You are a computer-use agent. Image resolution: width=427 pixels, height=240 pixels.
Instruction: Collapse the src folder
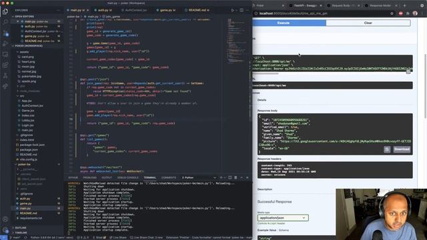[x=22, y=96]
